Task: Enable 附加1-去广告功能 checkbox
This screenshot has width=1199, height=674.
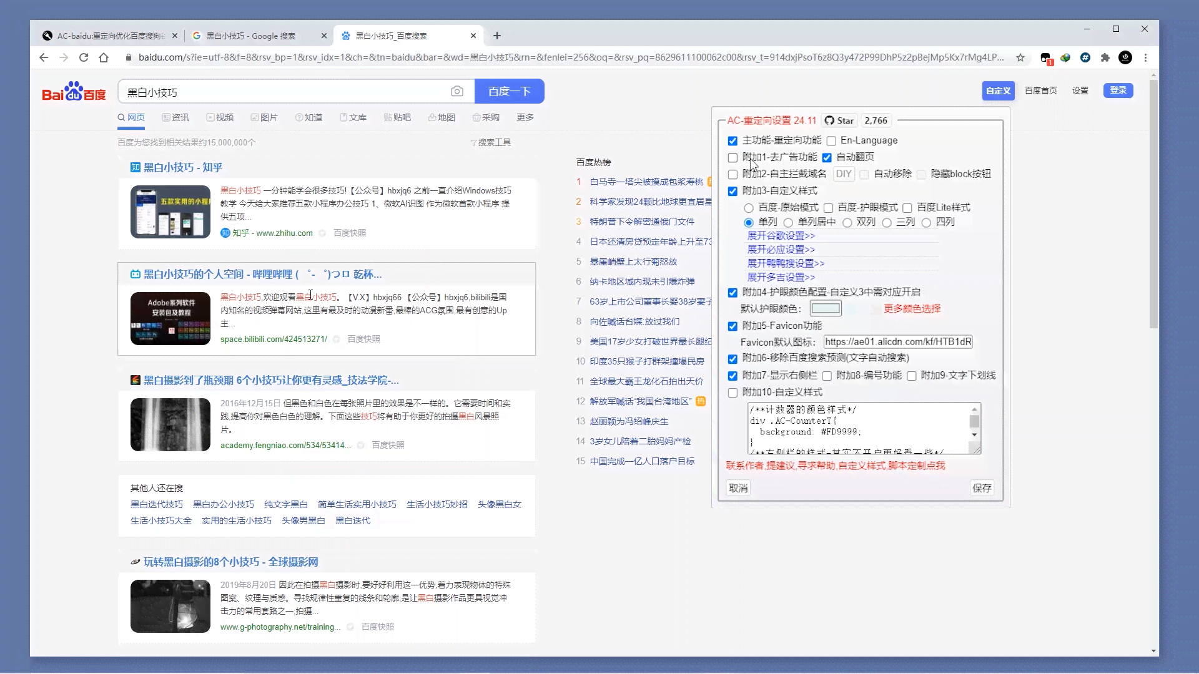Action: pyautogui.click(x=733, y=158)
